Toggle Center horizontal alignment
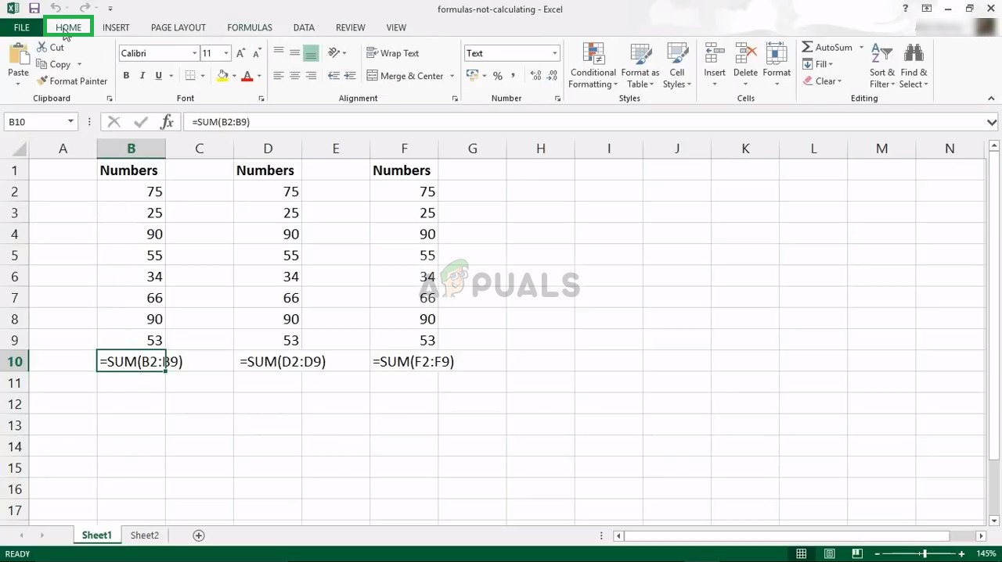Screen dimensions: 1002x562 pyautogui.click(x=295, y=76)
